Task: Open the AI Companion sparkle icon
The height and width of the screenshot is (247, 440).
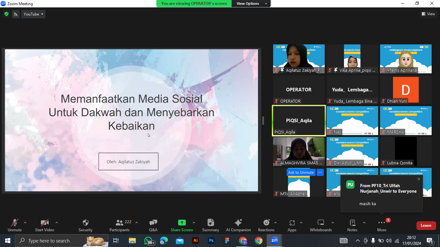Action: coord(238,225)
